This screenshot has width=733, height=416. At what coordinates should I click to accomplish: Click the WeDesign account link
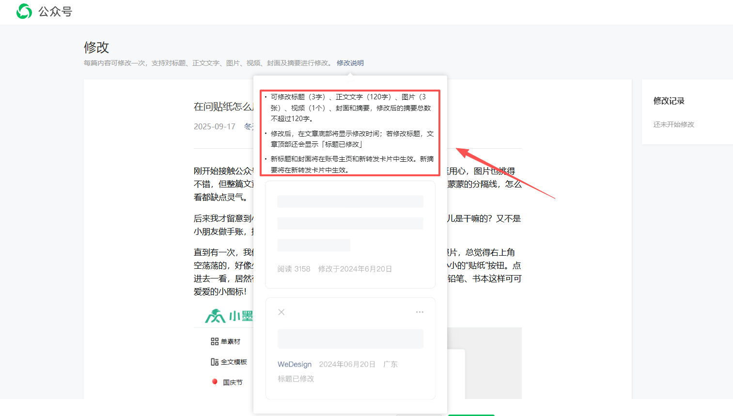295,364
